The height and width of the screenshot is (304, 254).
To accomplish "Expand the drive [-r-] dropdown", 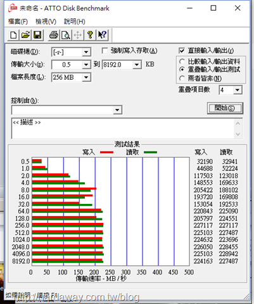I will [86, 52].
